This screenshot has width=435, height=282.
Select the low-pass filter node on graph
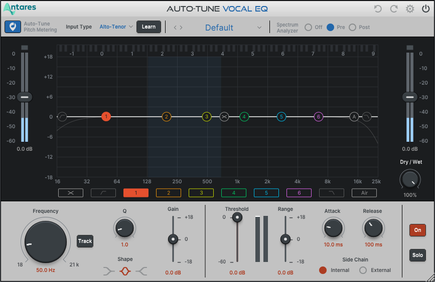367,117
